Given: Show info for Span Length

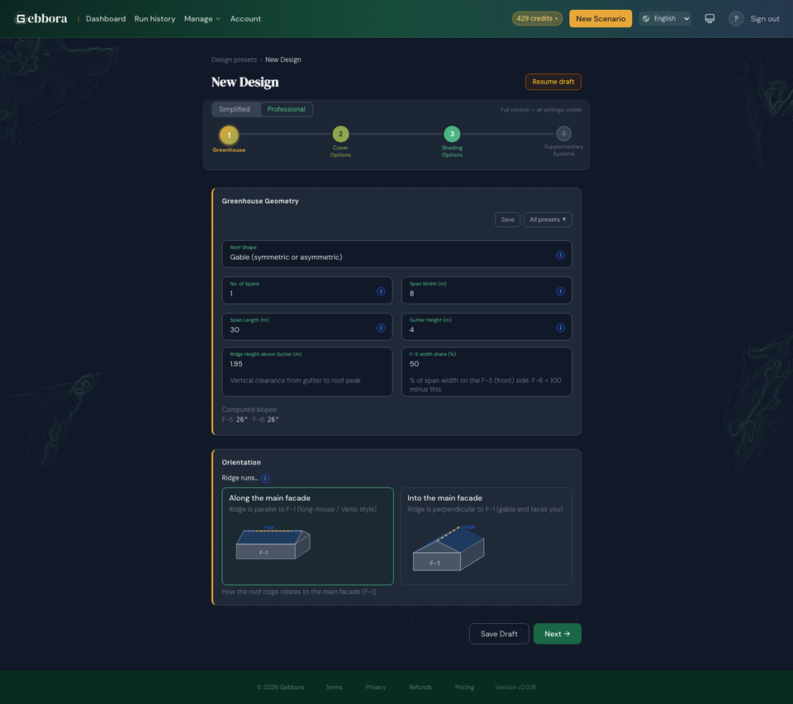Looking at the screenshot, I should click(381, 328).
